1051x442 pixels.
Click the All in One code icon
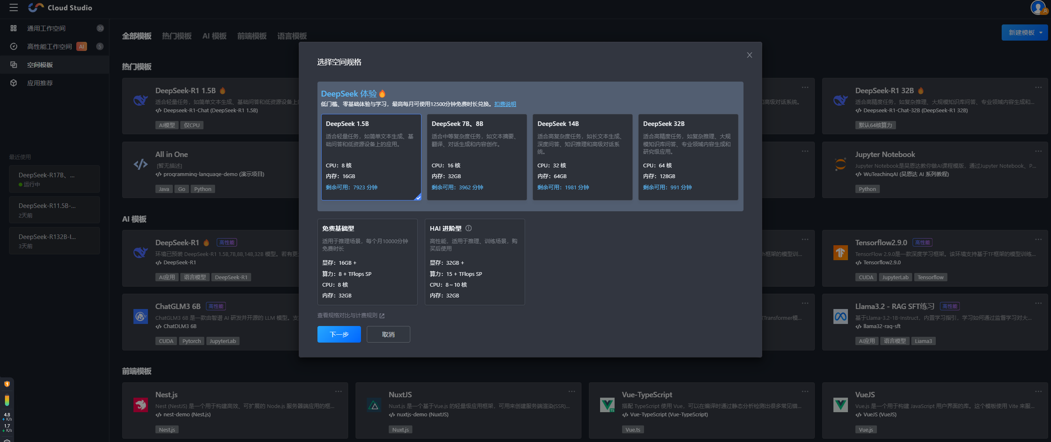pos(140,164)
